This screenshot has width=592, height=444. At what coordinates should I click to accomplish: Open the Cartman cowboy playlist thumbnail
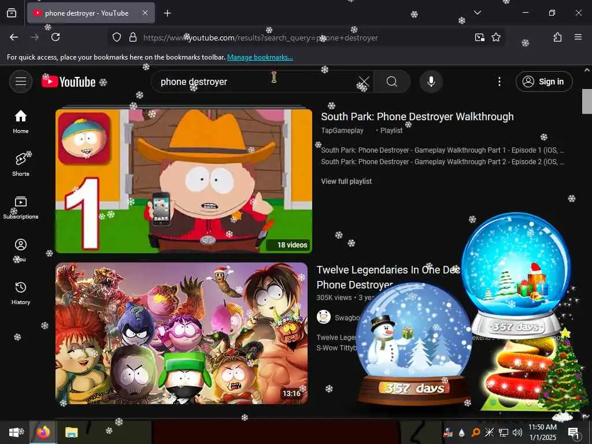click(x=184, y=181)
